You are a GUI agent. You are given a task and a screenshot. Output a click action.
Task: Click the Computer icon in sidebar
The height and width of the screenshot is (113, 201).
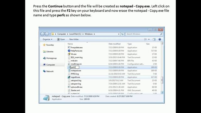coord(44,65)
